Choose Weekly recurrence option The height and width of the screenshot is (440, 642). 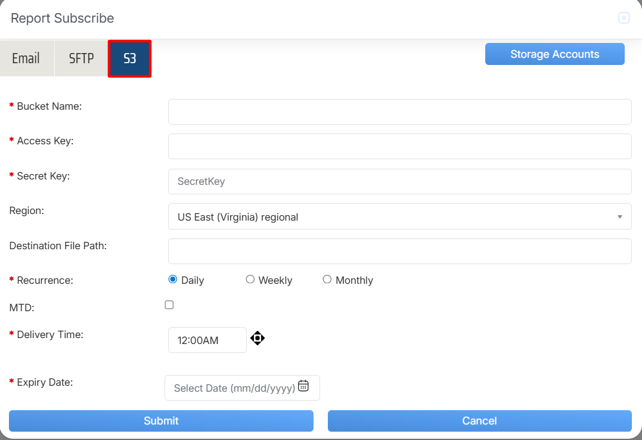pos(250,280)
